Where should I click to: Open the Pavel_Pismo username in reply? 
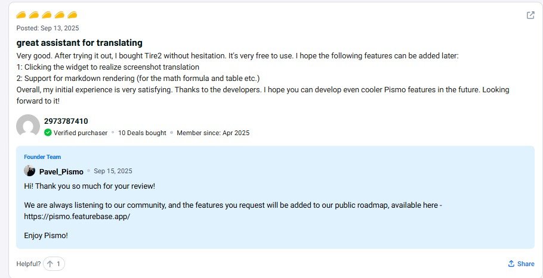coord(61,171)
